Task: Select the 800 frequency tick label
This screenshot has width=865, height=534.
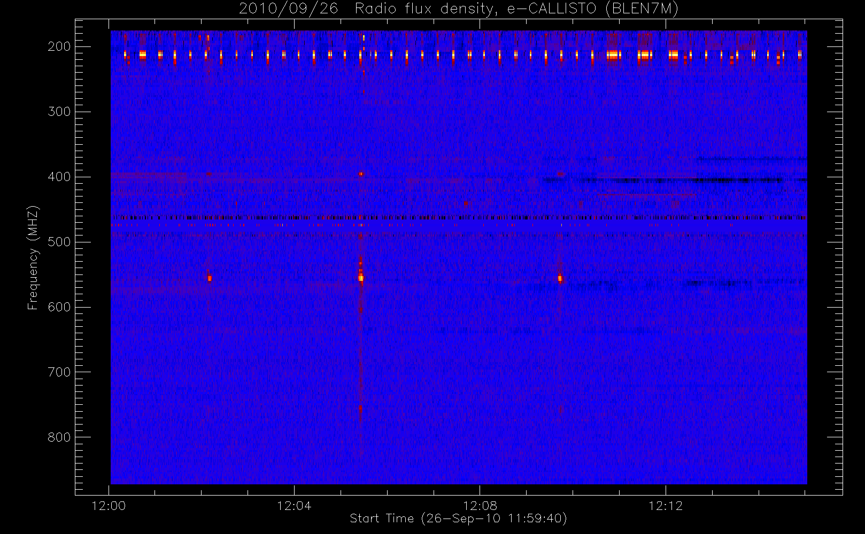Action: click(59, 437)
